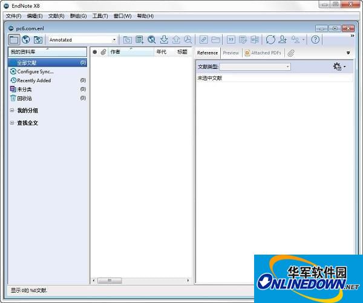Sort by the attachment paperclip column header

(103, 52)
